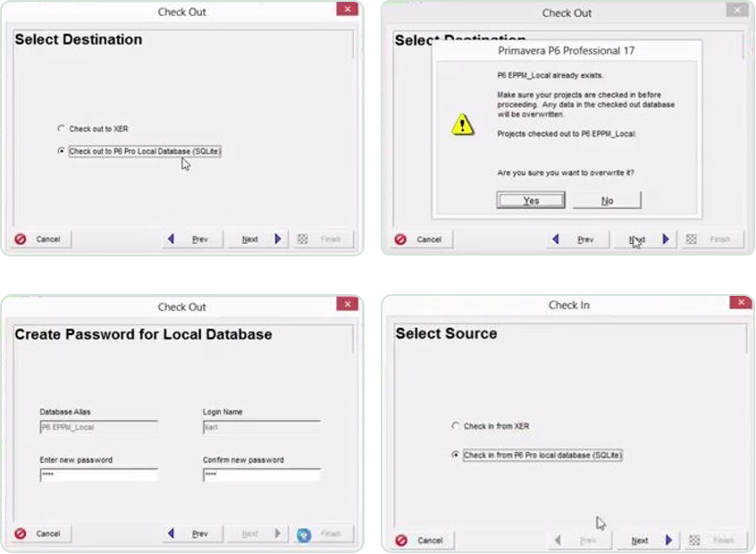Close the Create Password Check Out window
756x554 pixels.
347,304
